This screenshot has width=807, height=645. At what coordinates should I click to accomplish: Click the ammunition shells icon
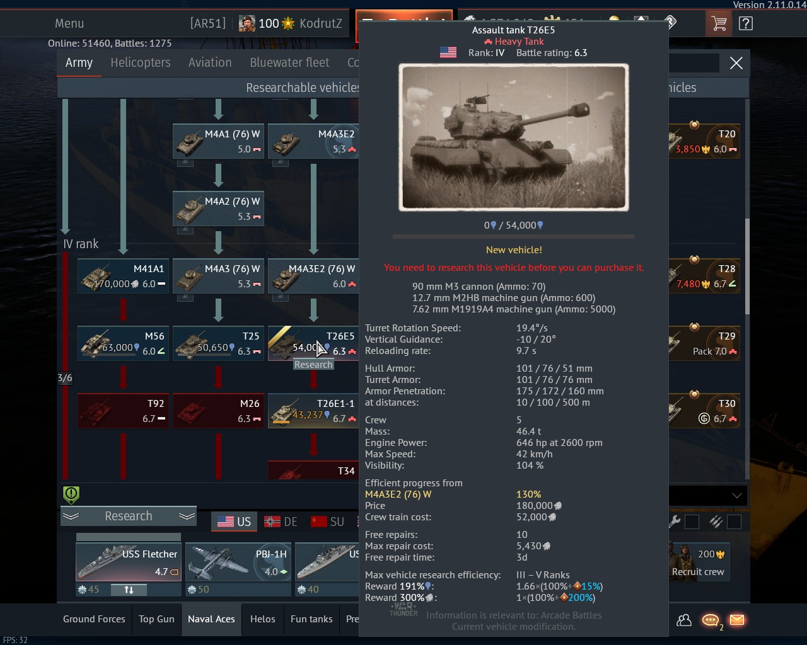[x=716, y=521]
